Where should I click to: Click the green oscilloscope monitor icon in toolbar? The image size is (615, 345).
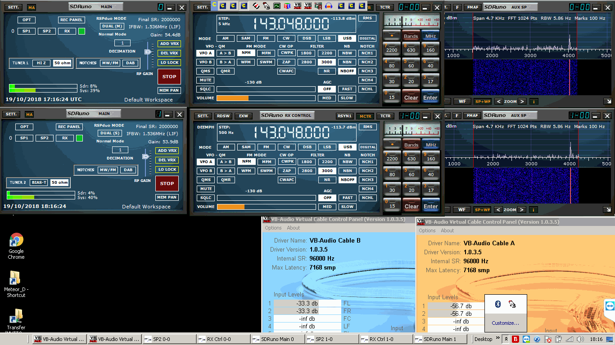click(277, 6)
